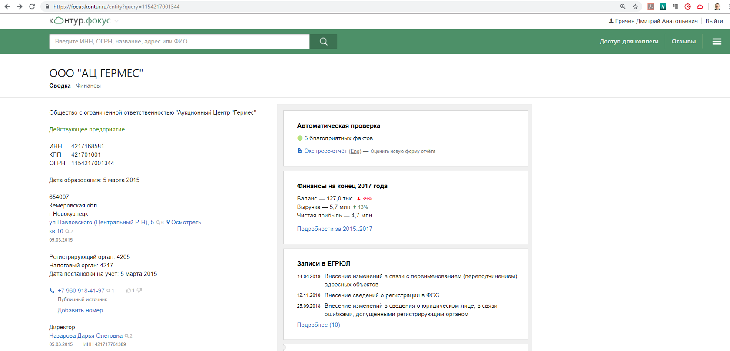Click the green S extension icon
This screenshot has width=730, height=351.
click(x=663, y=7)
